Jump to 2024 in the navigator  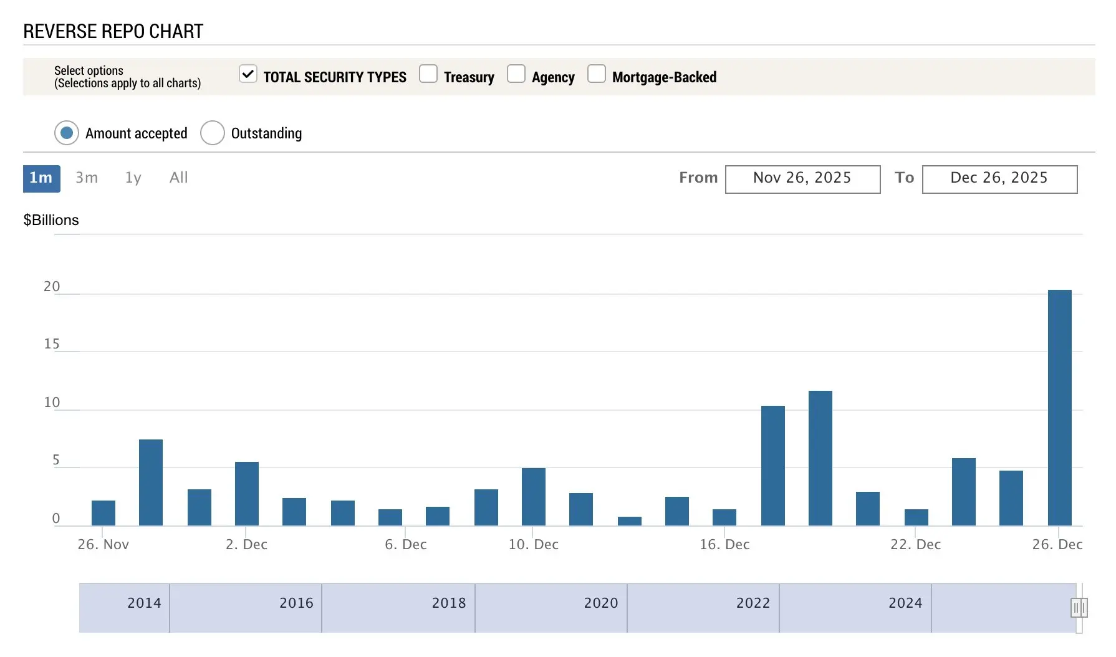click(x=905, y=603)
